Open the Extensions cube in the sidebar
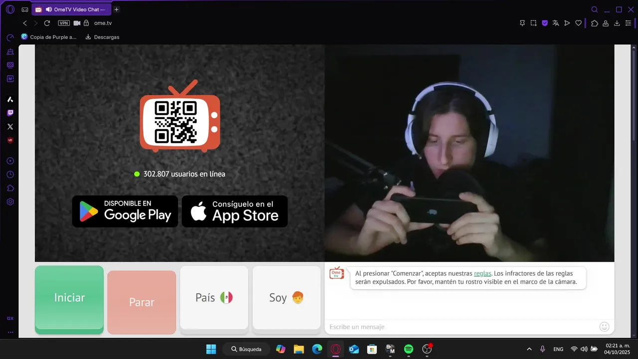Screen dimensions: 638x359 click(10, 188)
